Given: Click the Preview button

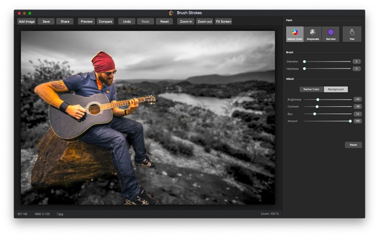Looking at the screenshot, I should point(87,21).
